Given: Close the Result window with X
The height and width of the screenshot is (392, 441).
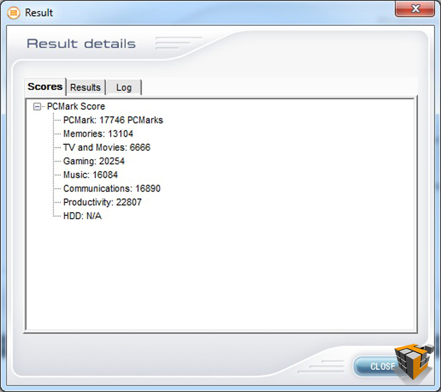Looking at the screenshot, I should click(x=415, y=9).
